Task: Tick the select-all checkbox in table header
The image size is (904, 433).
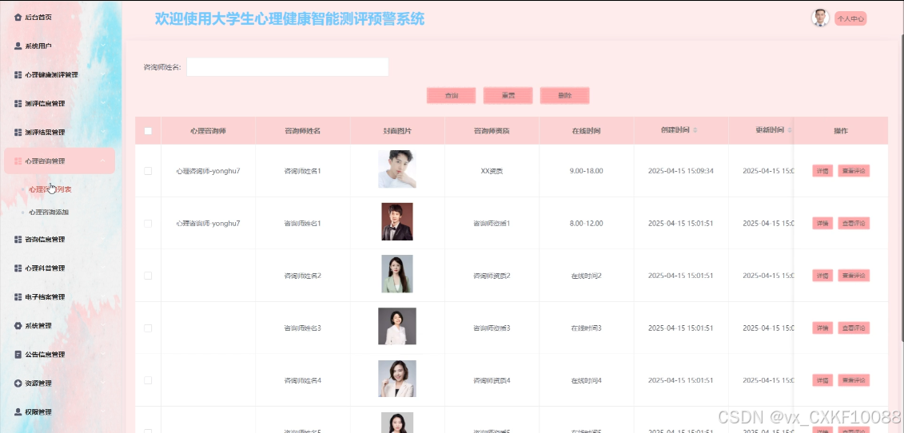Action: point(148,131)
